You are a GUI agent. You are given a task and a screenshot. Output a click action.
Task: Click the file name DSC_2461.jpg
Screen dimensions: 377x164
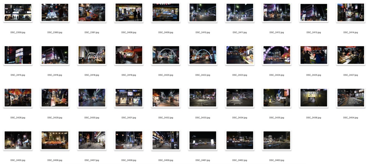click(x=203, y=160)
